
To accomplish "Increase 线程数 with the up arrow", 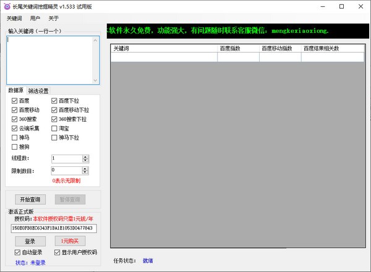I will point(86,156).
